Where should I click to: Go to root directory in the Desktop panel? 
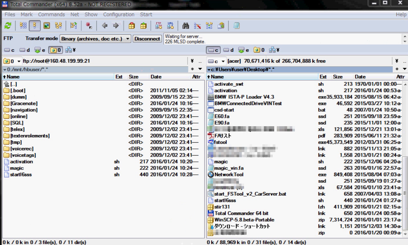tap(397, 61)
